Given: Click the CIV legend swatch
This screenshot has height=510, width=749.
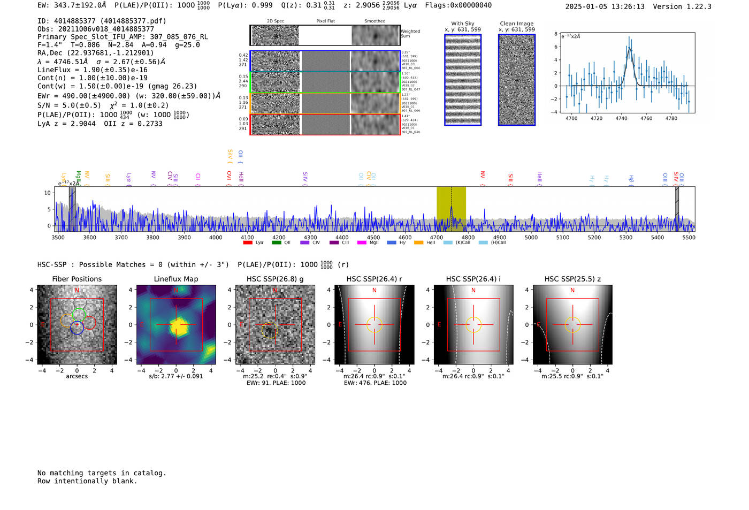Looking at the screenshot, I should (305, 242).
